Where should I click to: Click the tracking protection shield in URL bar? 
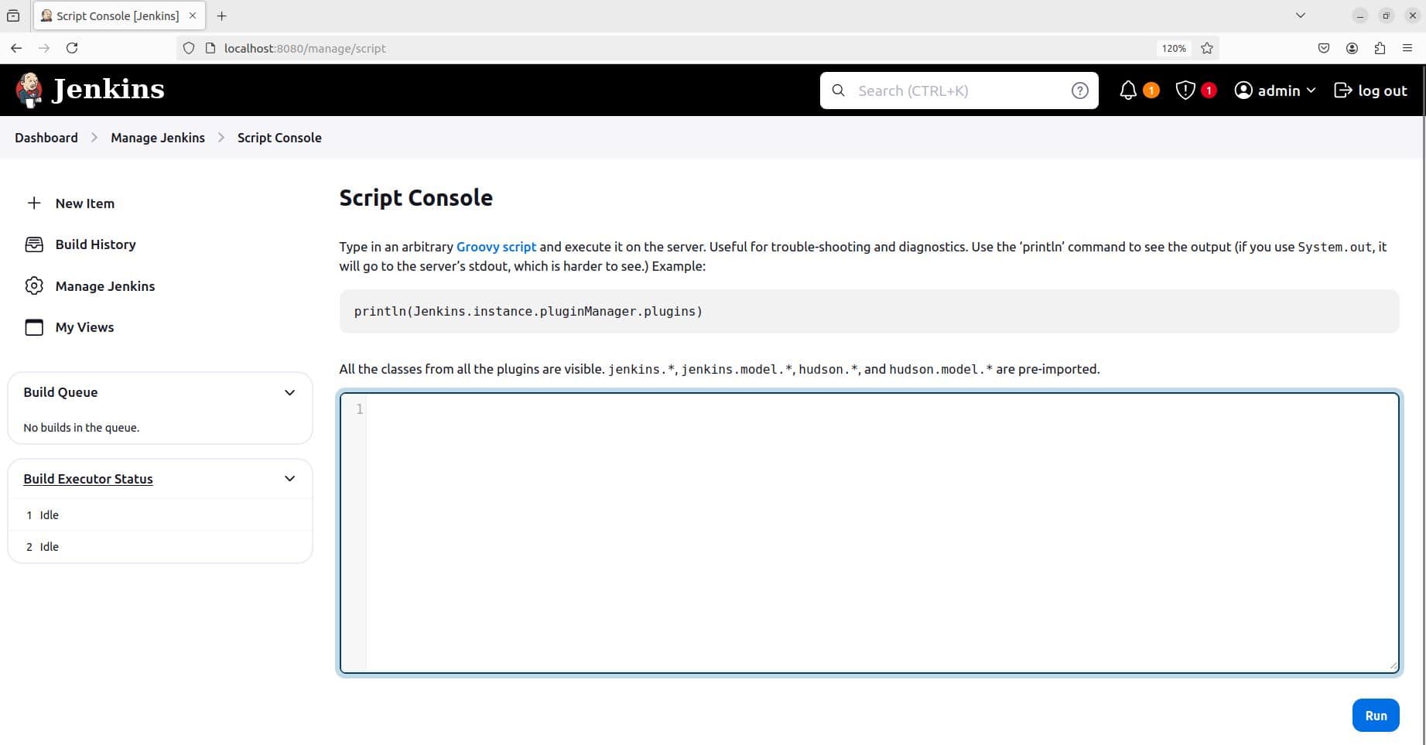[x=189, y=48]
